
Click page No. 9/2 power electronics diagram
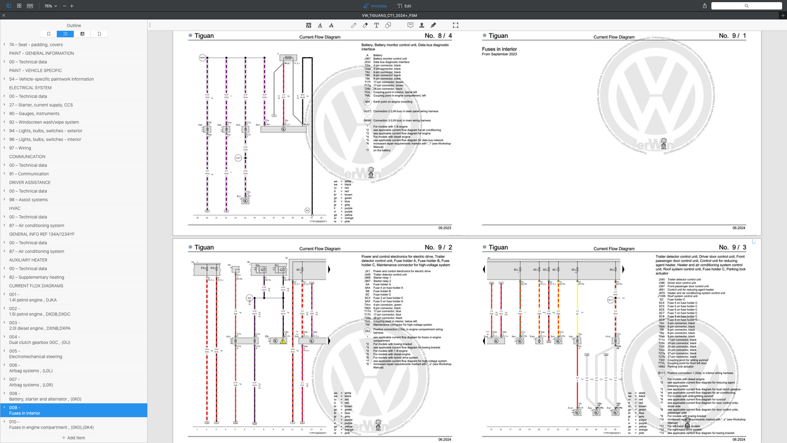pyautogui.click(x=320, y=340)
